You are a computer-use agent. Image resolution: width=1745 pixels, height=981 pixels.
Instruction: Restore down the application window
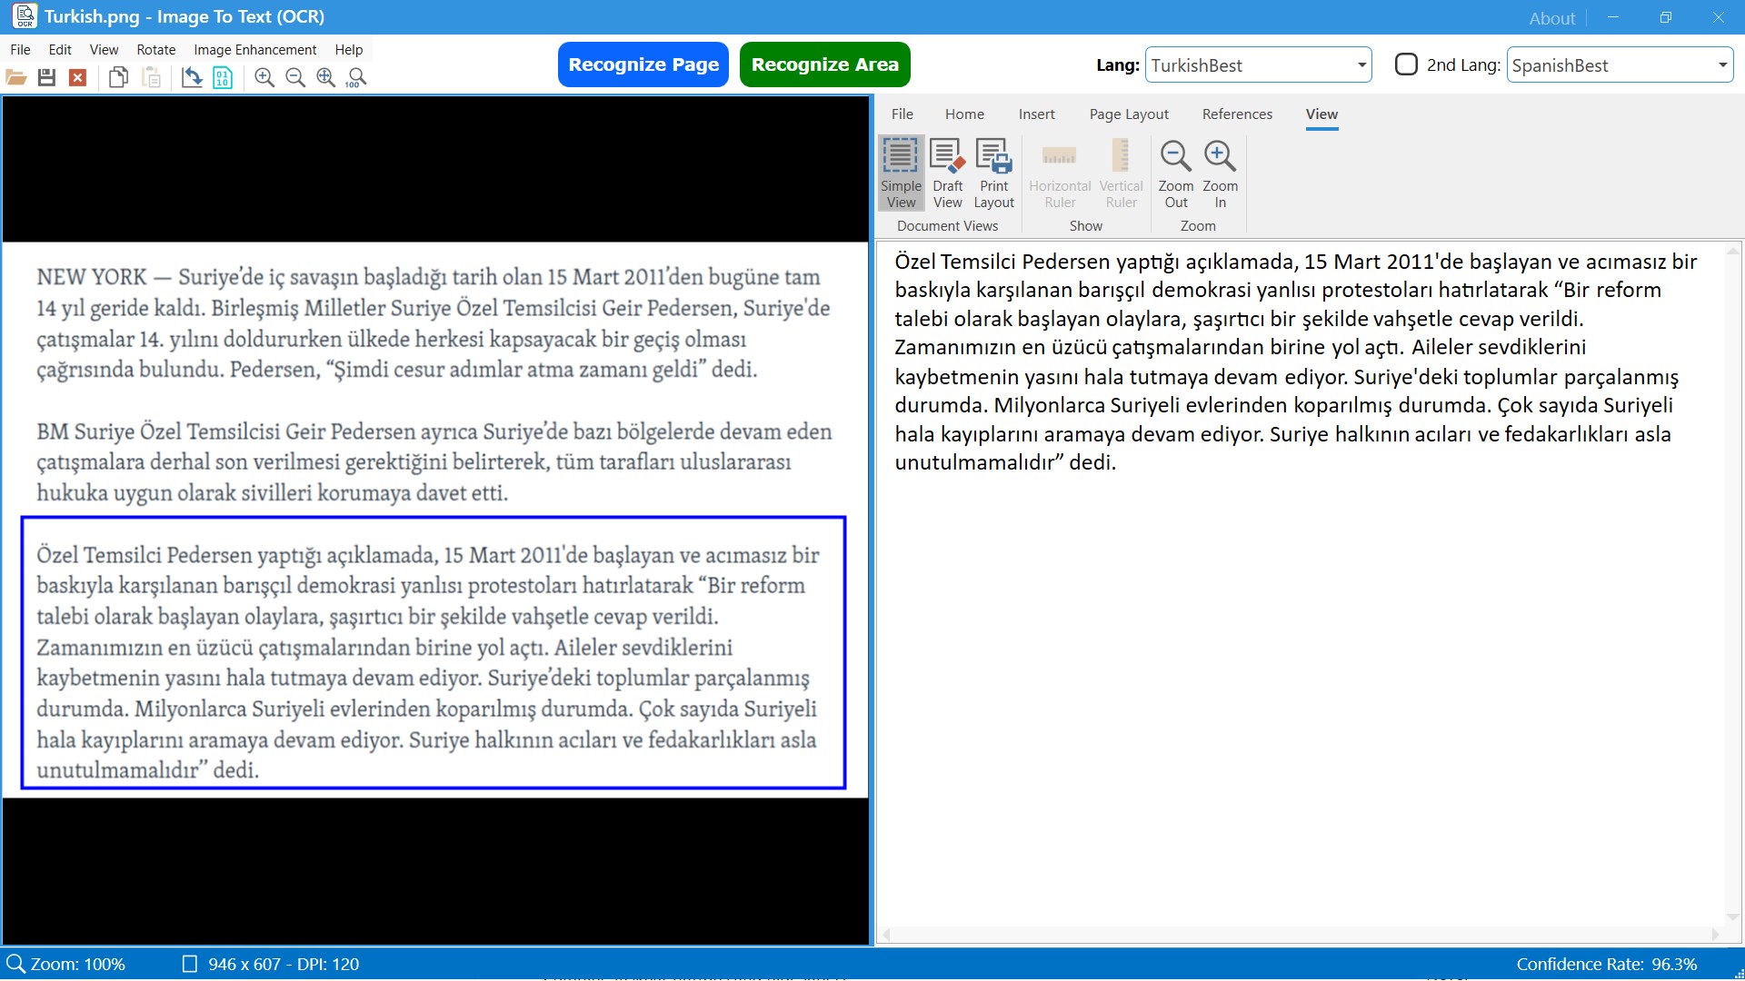pyautogui.click(x=1666, y=16)
